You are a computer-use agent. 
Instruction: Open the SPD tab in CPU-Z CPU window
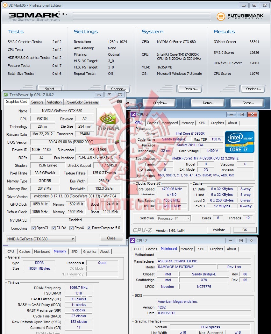(x=202, y=123)
